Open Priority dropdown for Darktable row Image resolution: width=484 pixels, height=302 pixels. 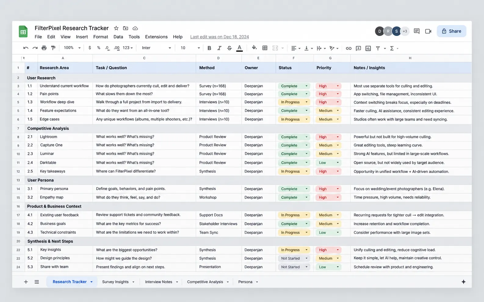point(328,163)
